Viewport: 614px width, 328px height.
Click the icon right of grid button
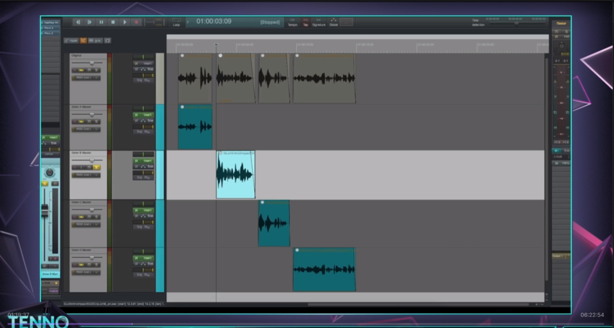point(107,40)
